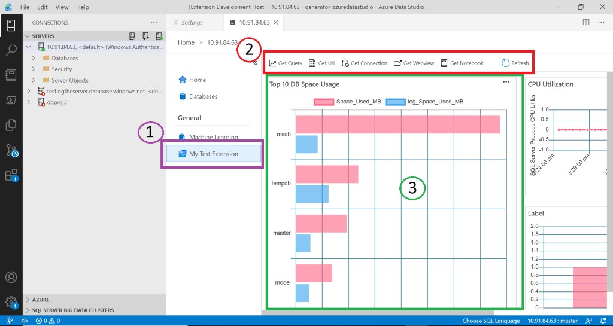613x326 pixels.
Task: Click Refresh in the dashboard toolbar
Action: [x=515, y=63]
